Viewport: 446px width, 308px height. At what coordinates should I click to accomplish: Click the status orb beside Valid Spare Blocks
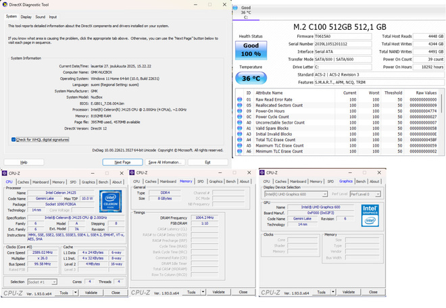pyautogui.click(x=239, y=128)
